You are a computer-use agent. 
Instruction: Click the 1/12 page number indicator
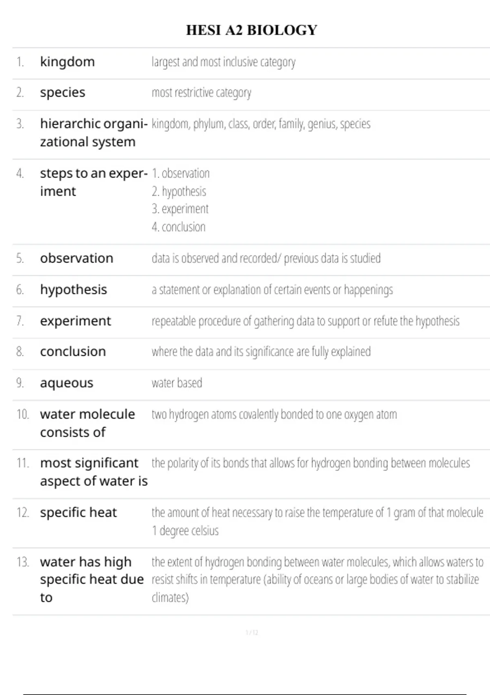point(252,632)
